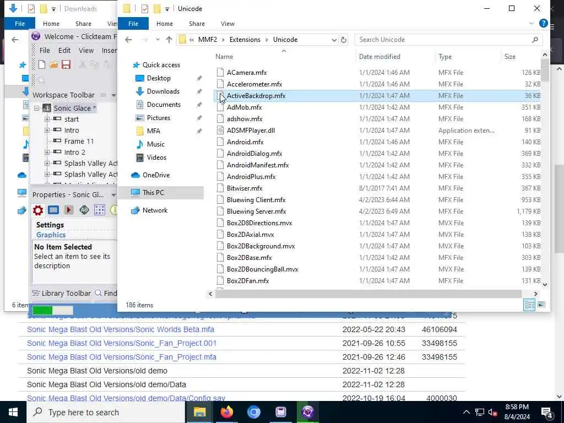The height and width of the screenshot is (423, 564).
Task: Click New file icon in Clickteam toolbar
Action: click(x=42, y=64)
